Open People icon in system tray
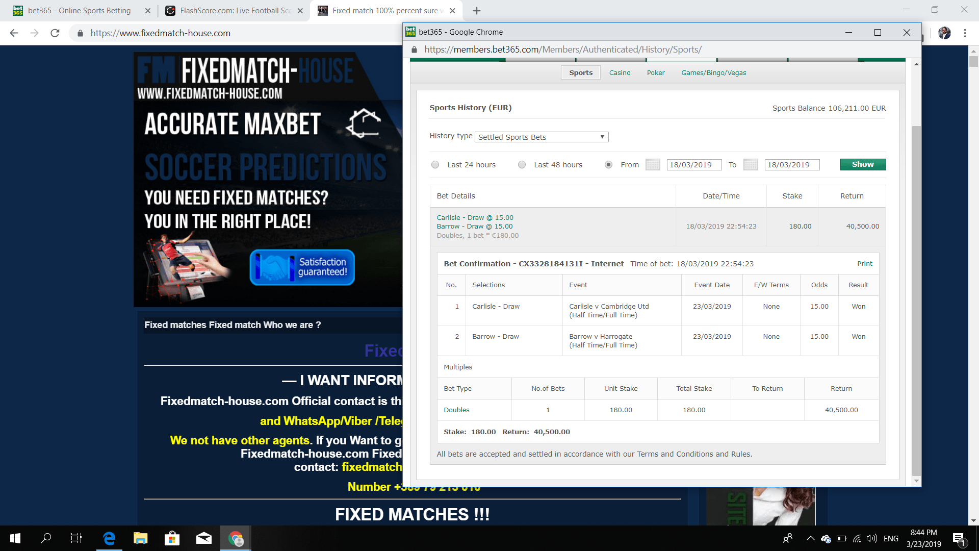The width and height of the screenshot is (979, 551). coord(788,538)
